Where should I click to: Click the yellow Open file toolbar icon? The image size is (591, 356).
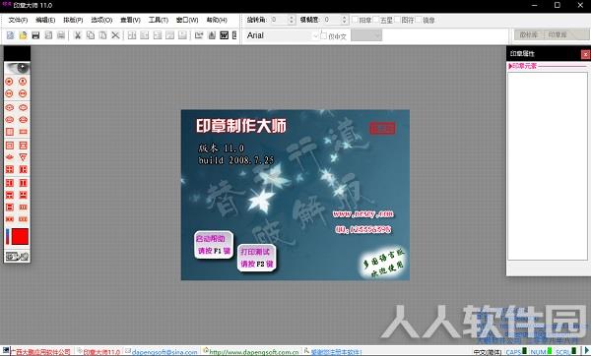23,35
